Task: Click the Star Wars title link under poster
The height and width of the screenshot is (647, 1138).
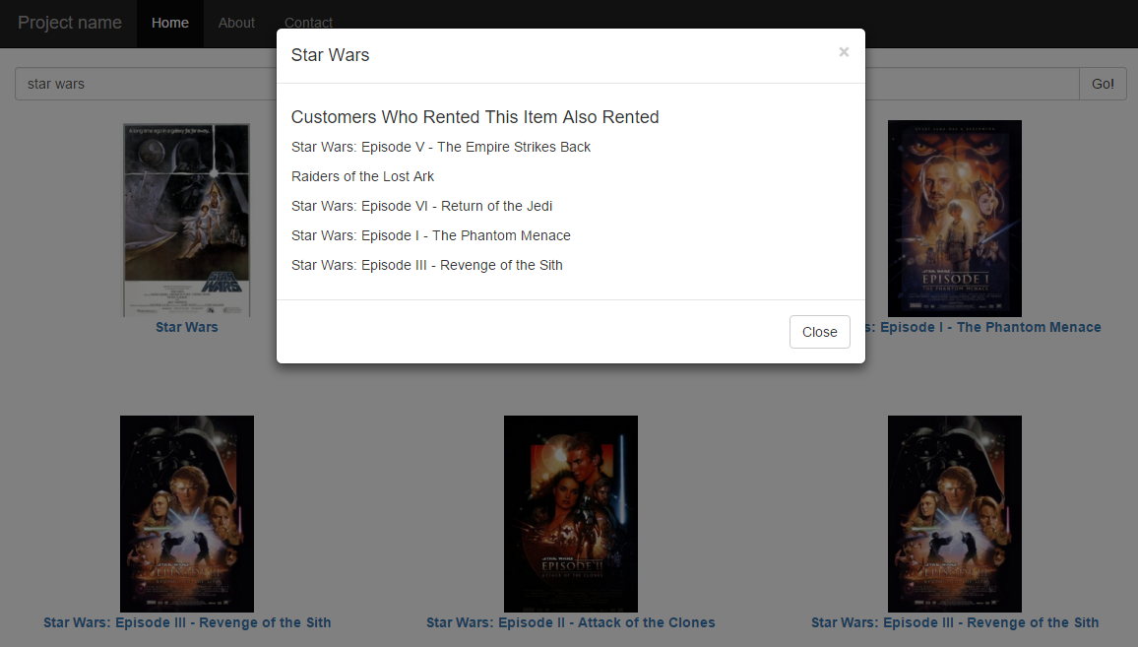Action: (x=186, y=328)
